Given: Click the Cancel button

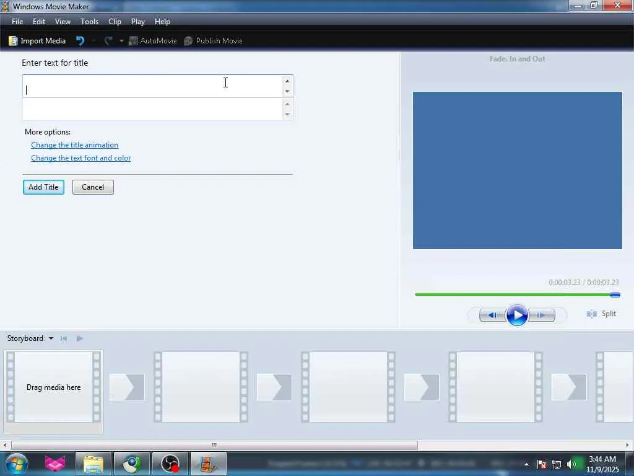Looking at the screenshot, I should point(93,187).
